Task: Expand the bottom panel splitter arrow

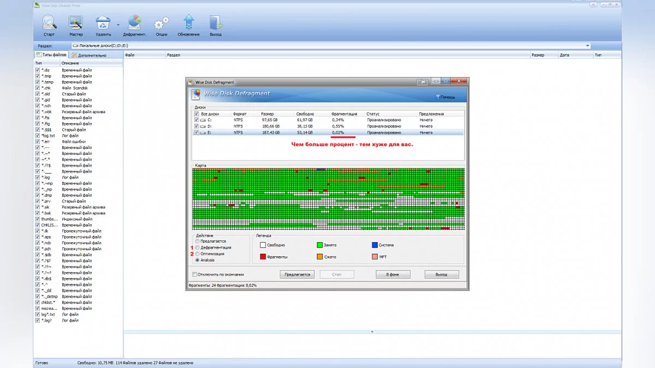Action: click(x=372, y=331)
